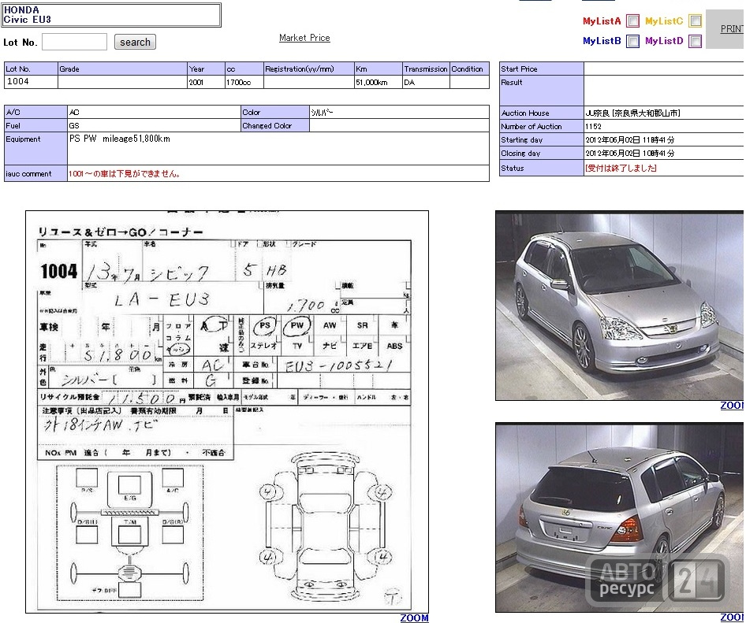The width and height of the screenshot is (746, 623).
Task: Tick the MyListB checkbox
Action: (x=632, y=41)
